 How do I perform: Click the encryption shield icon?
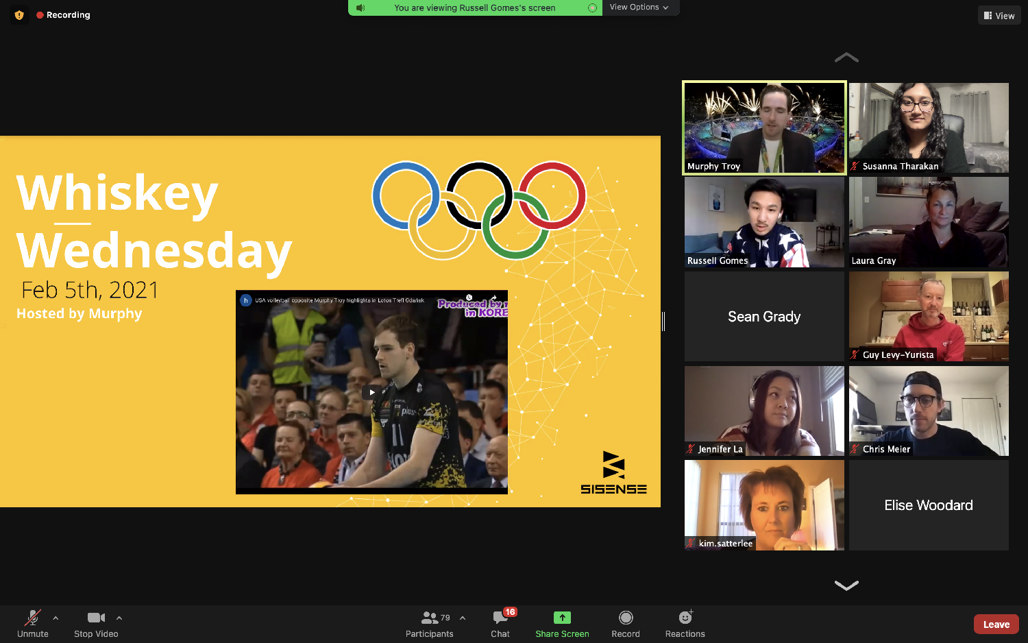(19, 14)
